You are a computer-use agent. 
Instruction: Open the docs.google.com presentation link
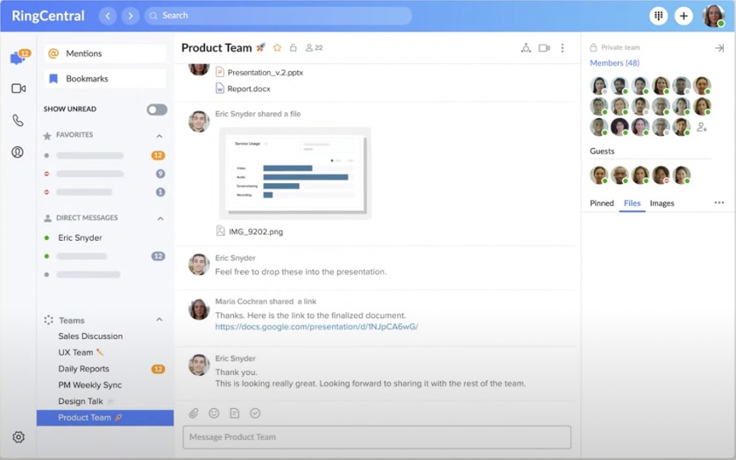316,327
